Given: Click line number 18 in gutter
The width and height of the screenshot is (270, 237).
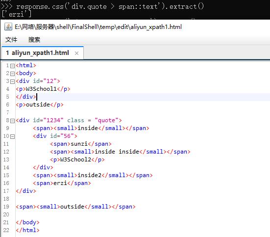Looking at the screenshot, I should (6, 199).
